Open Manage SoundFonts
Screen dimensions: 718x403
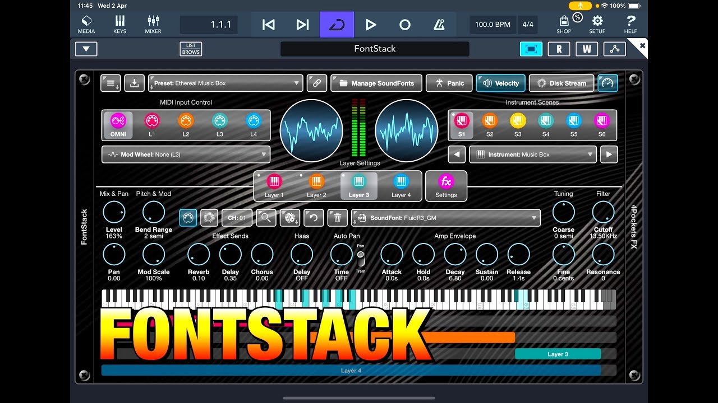376,83
